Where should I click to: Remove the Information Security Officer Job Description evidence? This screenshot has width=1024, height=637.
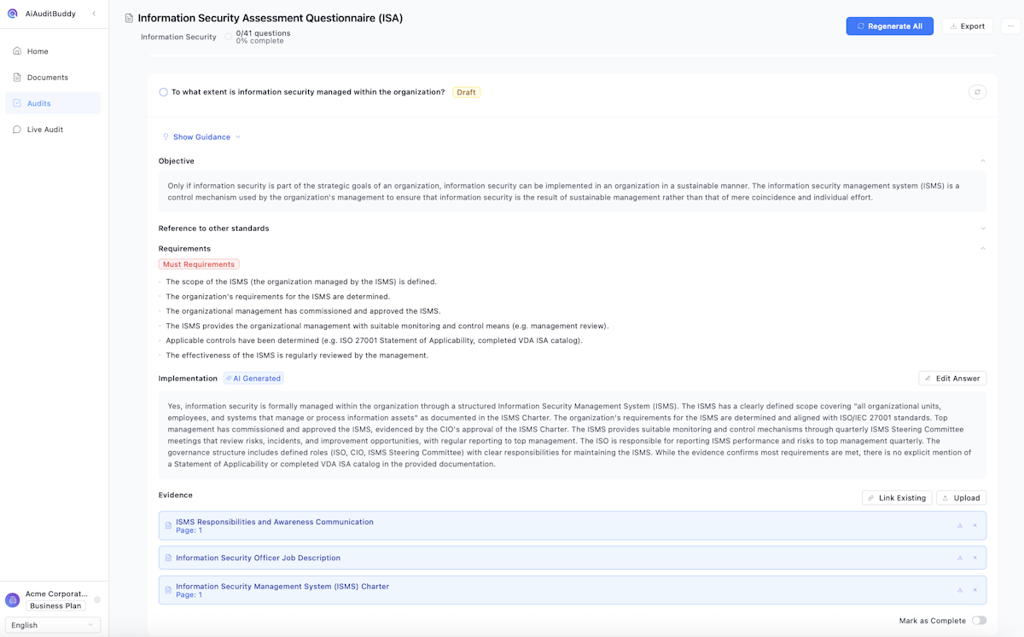(975, 557)
